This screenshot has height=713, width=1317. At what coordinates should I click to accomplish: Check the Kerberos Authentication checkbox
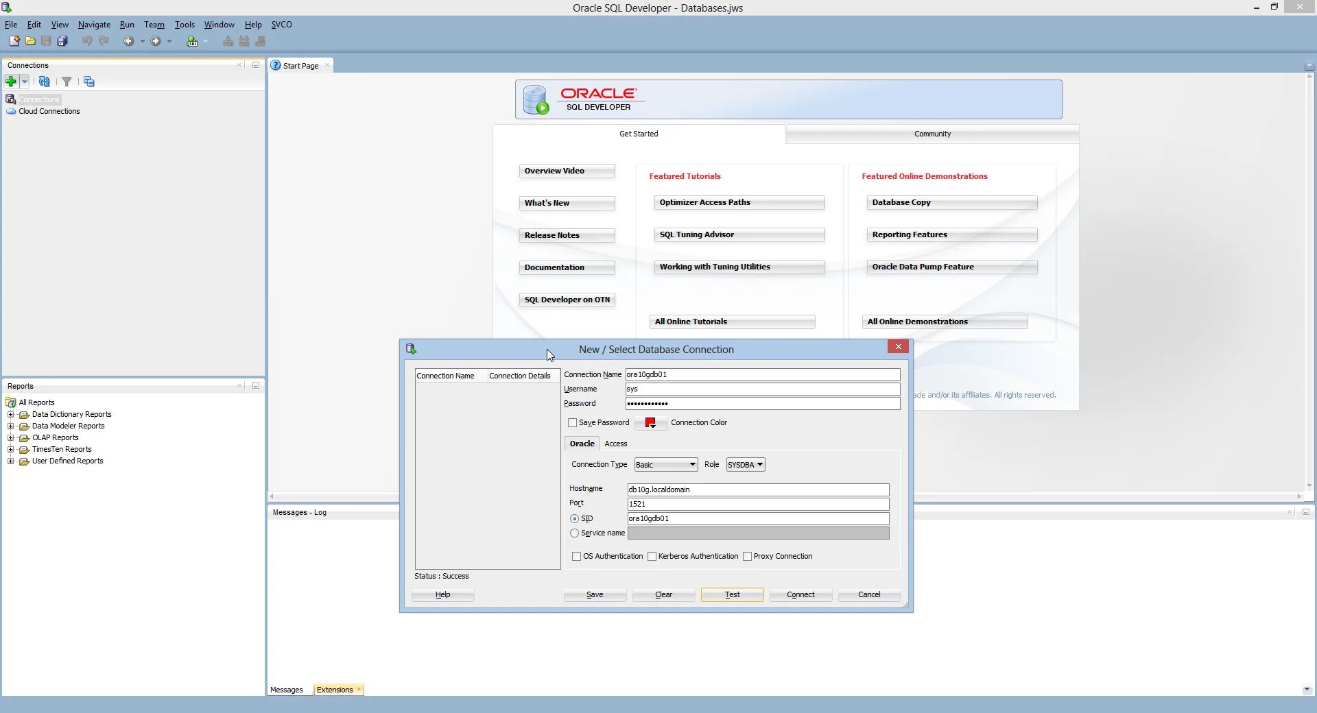click(x=652, y=557)
